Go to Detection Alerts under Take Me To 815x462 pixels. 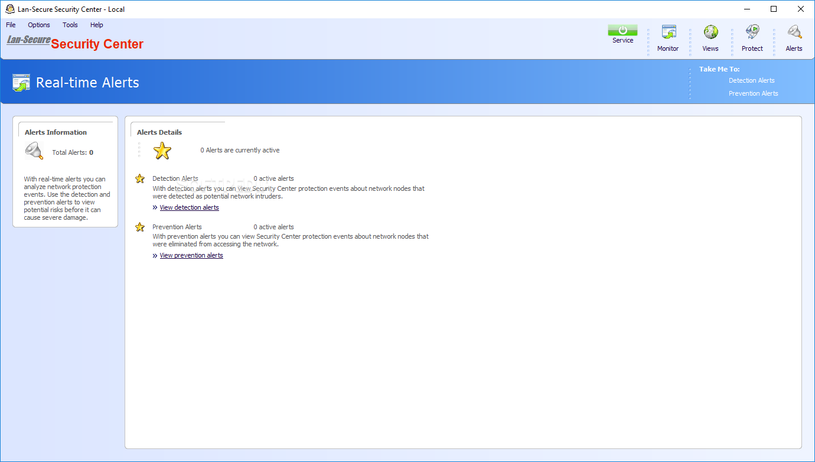(752, 80)
